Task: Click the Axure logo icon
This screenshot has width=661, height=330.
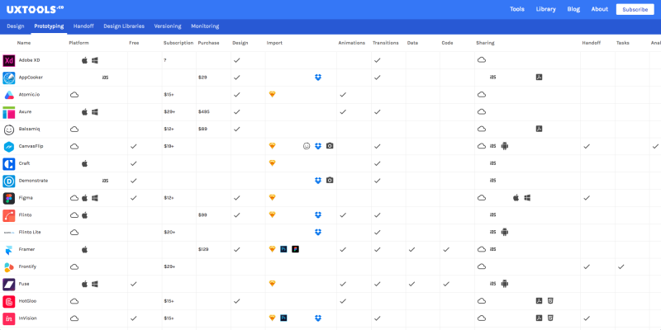Action: coord(9,112)
